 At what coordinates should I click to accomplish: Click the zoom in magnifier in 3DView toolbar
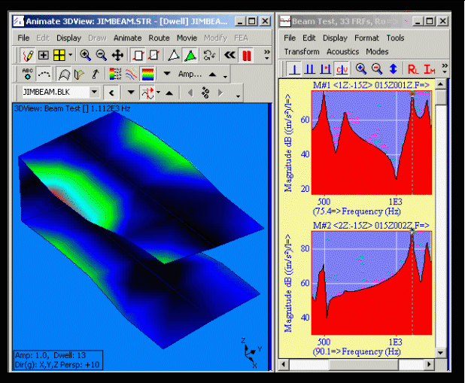coord(85,55)
